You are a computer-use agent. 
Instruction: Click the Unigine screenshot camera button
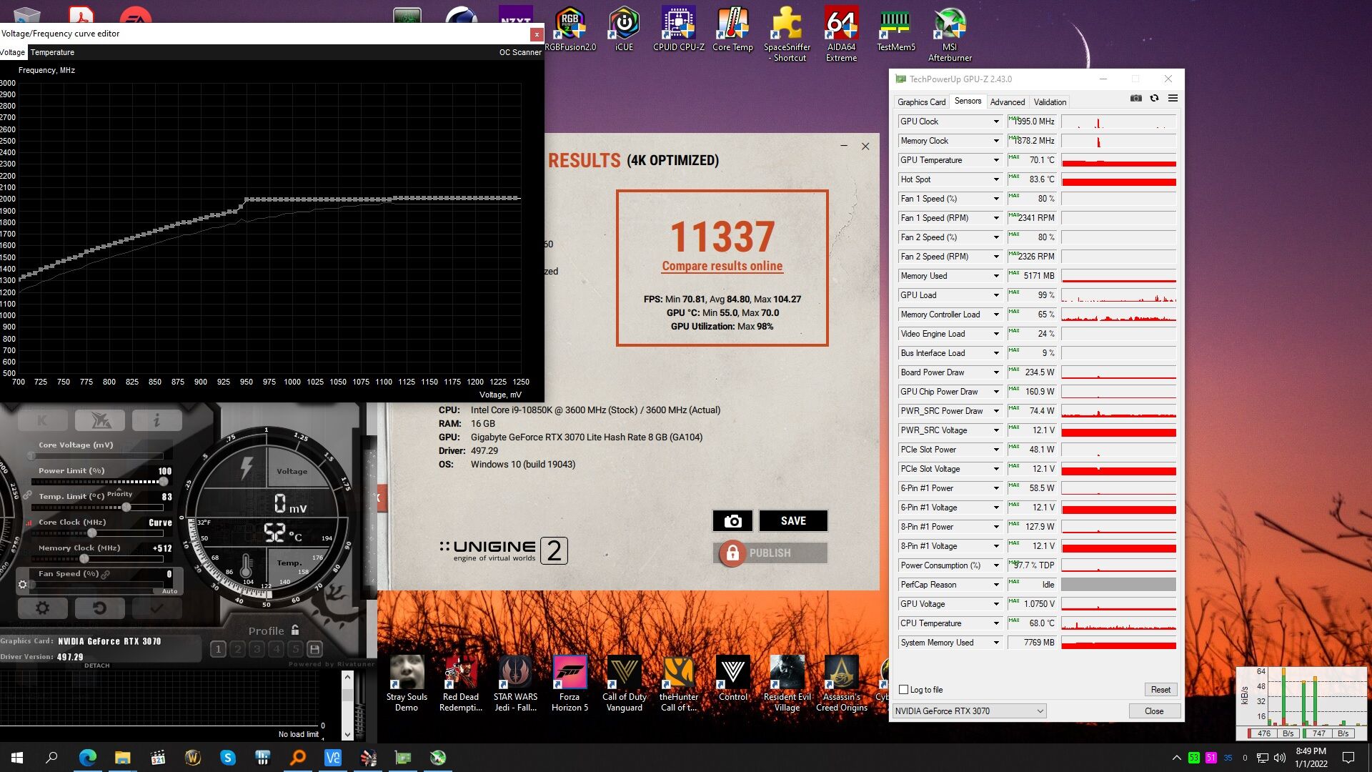pyautogui.click(x=732, y=520)
